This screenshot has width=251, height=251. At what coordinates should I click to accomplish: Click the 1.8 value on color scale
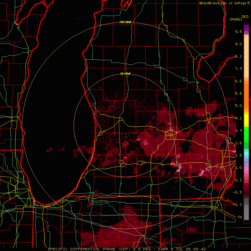click(238, 155)
